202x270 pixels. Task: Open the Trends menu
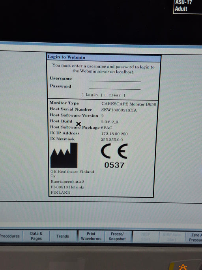click(x=63, y=236)
